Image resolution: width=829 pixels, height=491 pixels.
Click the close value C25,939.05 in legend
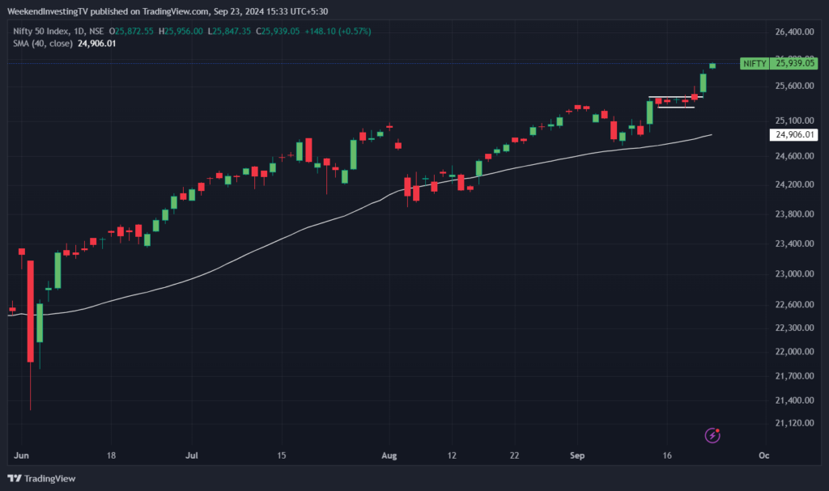pyautogui.click(x=278, y=32)
